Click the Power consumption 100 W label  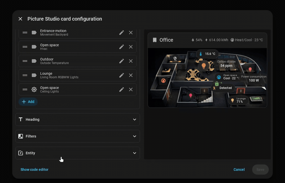(254, 79)
